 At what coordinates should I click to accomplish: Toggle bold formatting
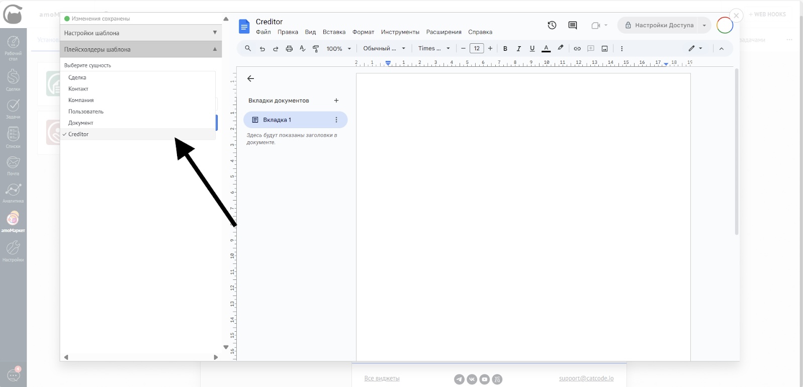click(x=505, y=49)
